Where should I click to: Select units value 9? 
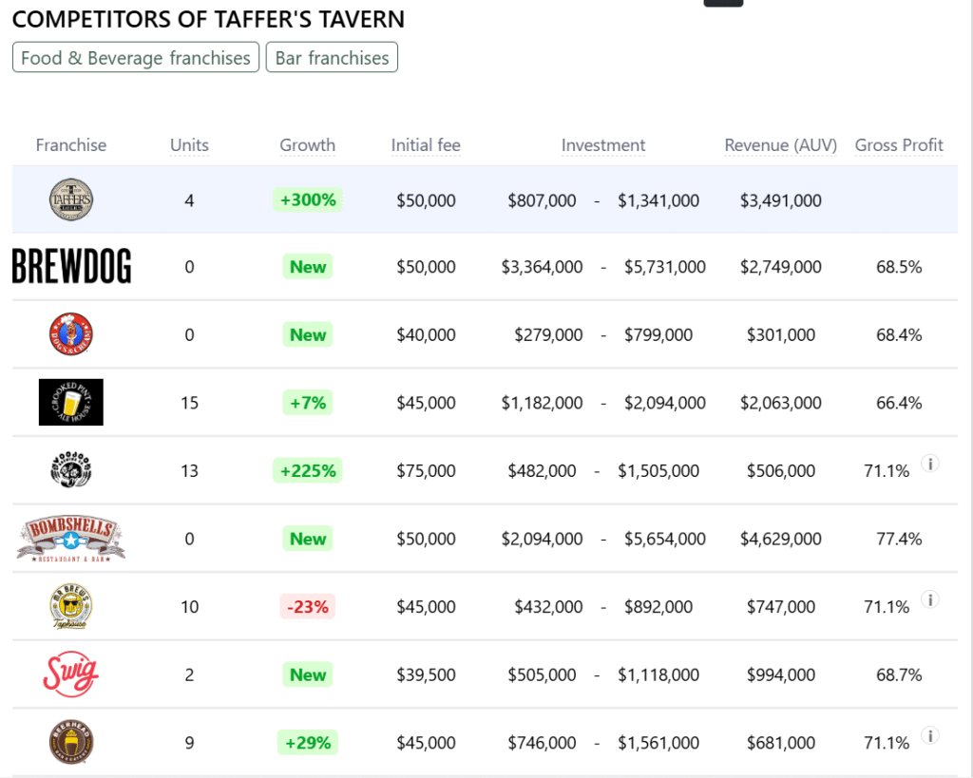(x=189, y=743)
